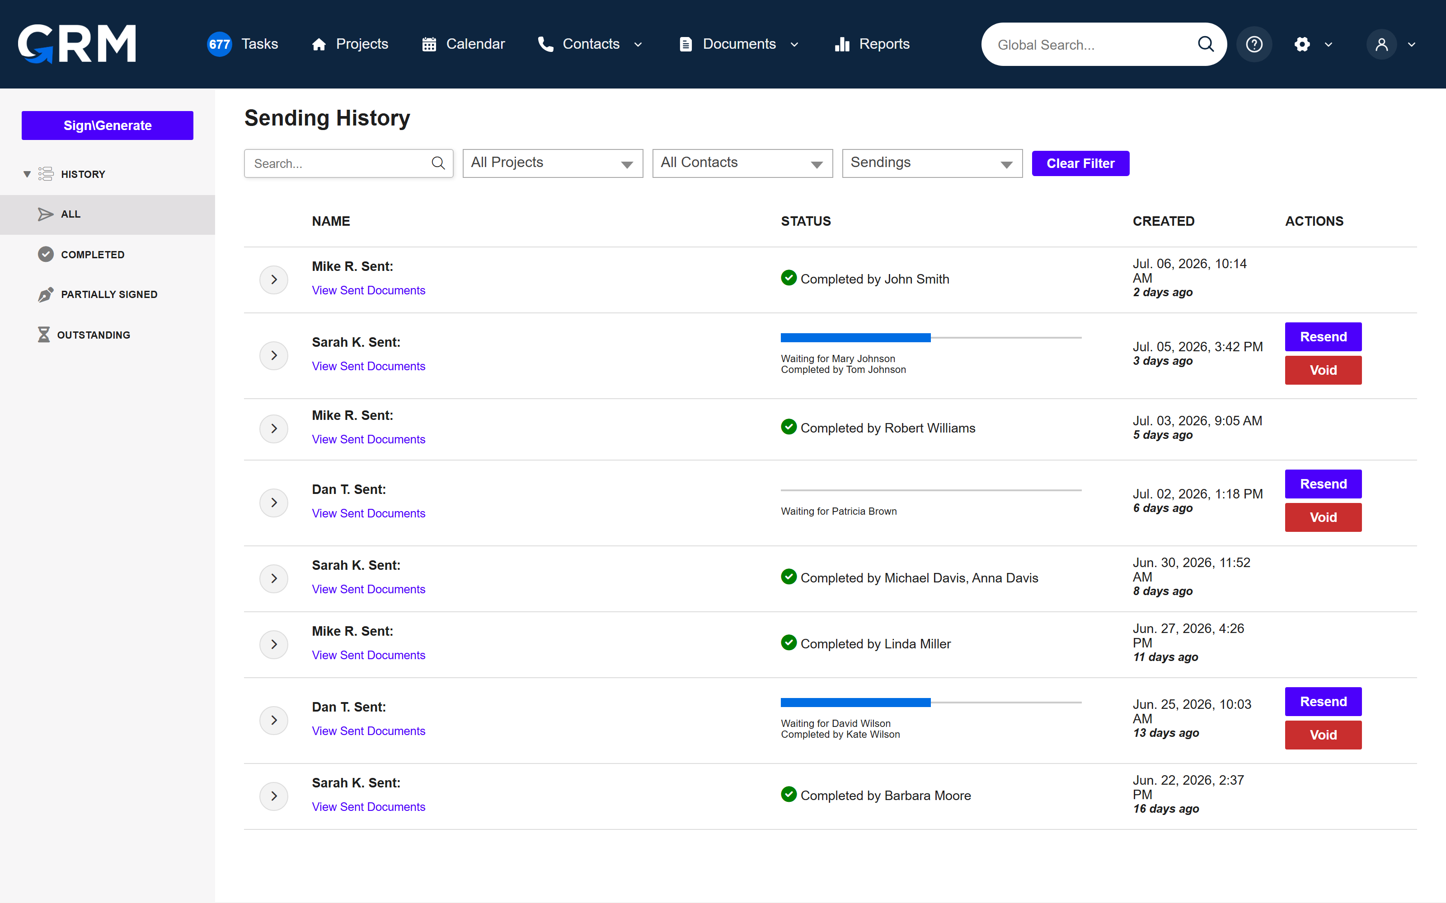The height and width of the screenshot is (903, 1446).
Task: Click green check icon beside John Smith
Action: pos(789,278)
